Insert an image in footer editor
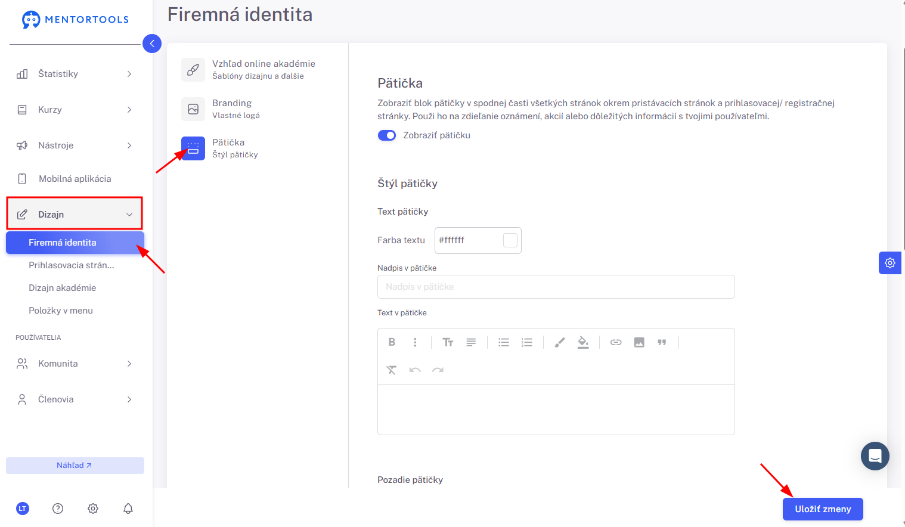The width and height of the screenshot is (905, 527). click(x=639, y=342)
